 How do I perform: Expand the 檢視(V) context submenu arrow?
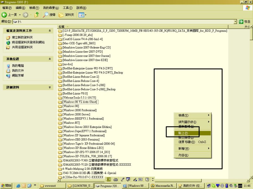[209, 115]
